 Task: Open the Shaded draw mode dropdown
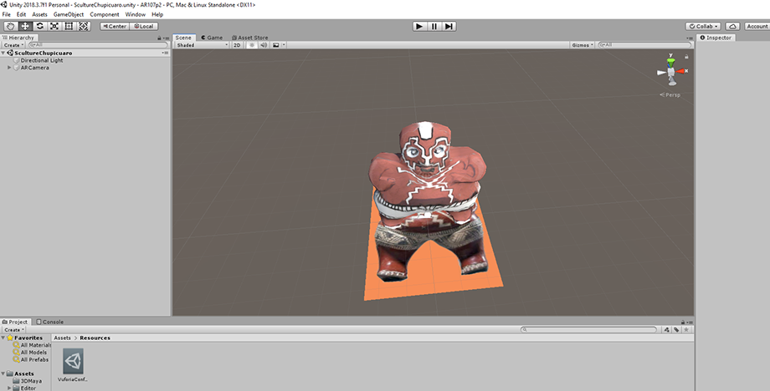pos(201,45)
